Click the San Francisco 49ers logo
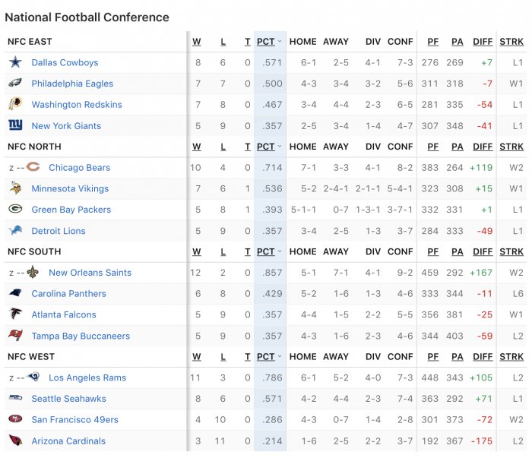Viewport: 532px width, 458px height. click(16, 419)
